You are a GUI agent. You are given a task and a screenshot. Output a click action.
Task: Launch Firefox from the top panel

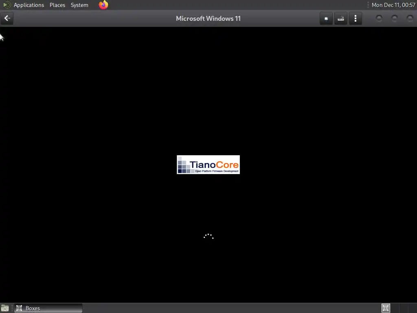click(x=103, y=5)
